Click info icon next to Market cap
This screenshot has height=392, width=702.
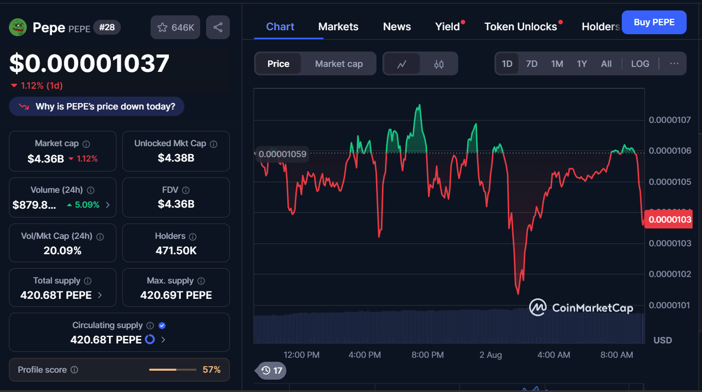(86, 144)
